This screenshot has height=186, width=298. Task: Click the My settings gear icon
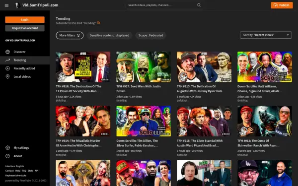coord(7,148)
